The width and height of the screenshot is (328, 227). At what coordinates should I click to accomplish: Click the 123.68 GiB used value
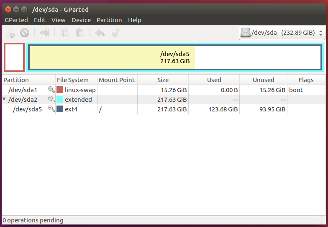click(x=223, y=109)
